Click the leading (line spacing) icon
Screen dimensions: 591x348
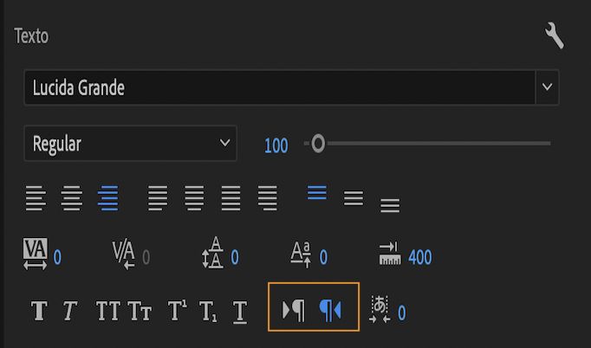[x=212, y=255]
